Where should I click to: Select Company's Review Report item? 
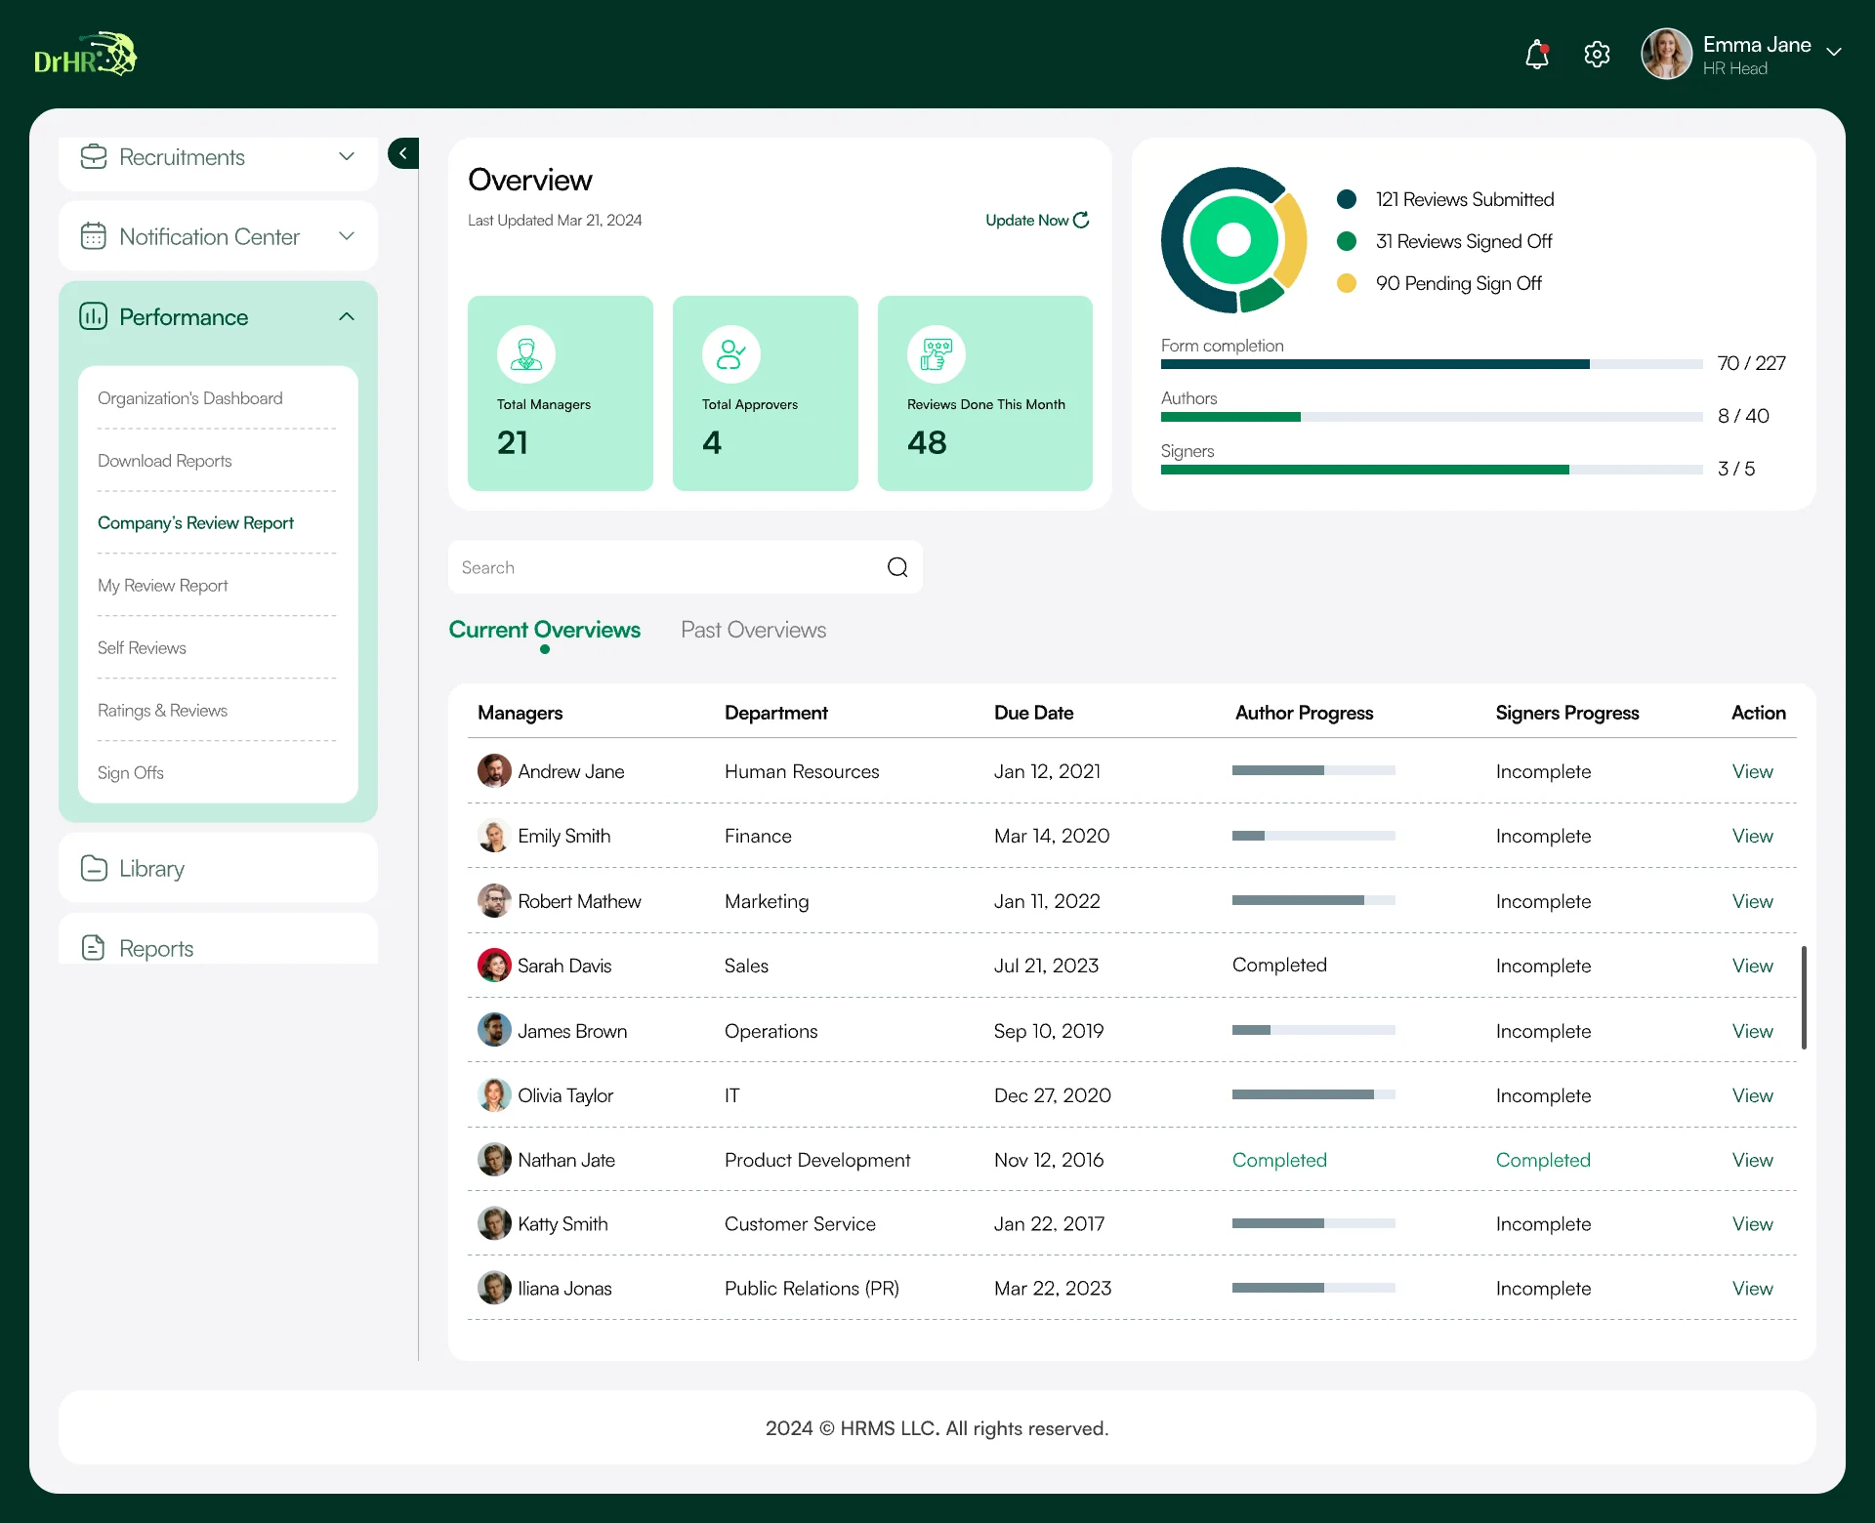195,523
